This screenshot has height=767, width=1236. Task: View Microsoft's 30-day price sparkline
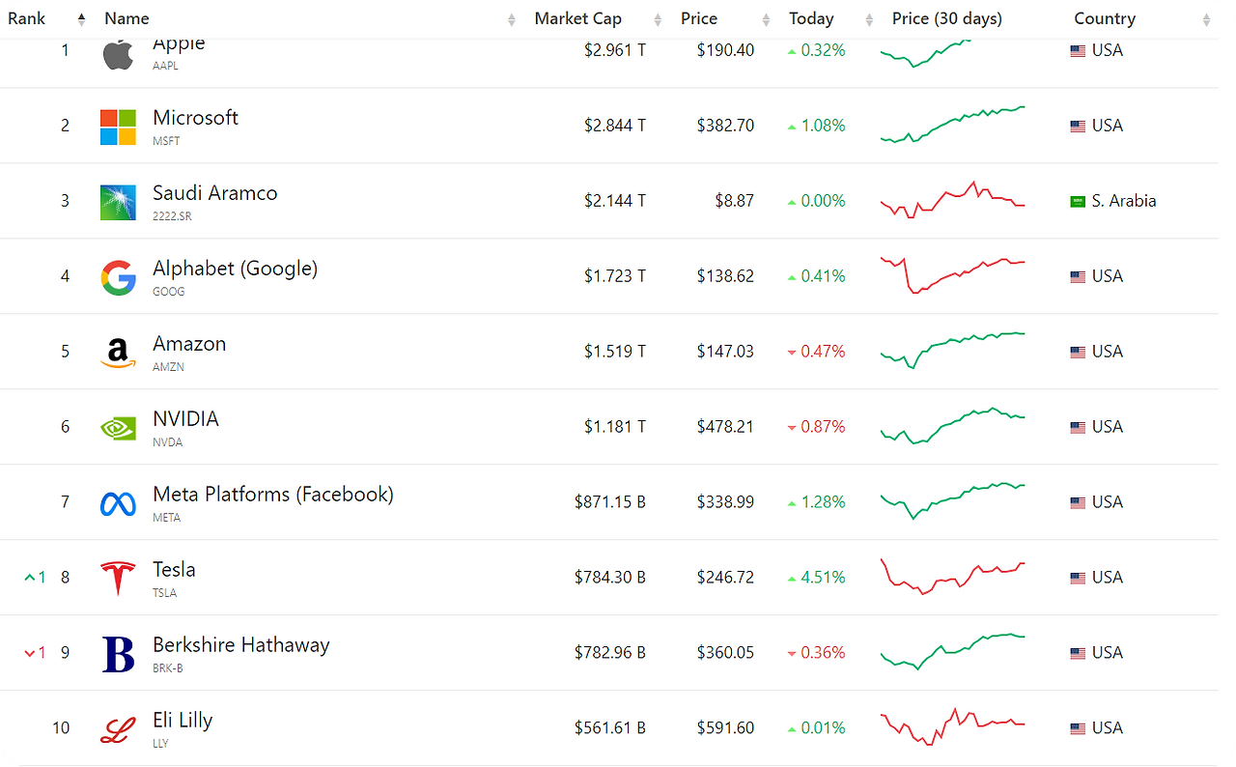click(x=952, y=125)
